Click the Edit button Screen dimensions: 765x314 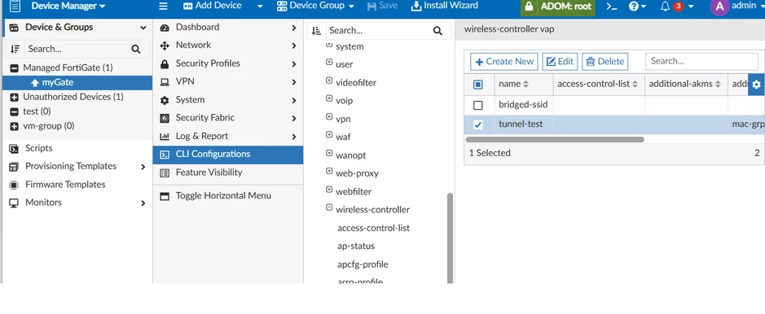click(560, 62)
